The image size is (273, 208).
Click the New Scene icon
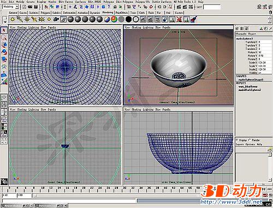tap(24, 7)
